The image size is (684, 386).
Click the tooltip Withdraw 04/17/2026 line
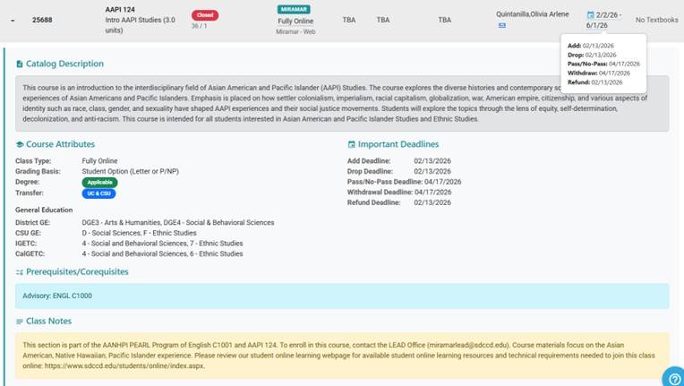pos(598,73)
